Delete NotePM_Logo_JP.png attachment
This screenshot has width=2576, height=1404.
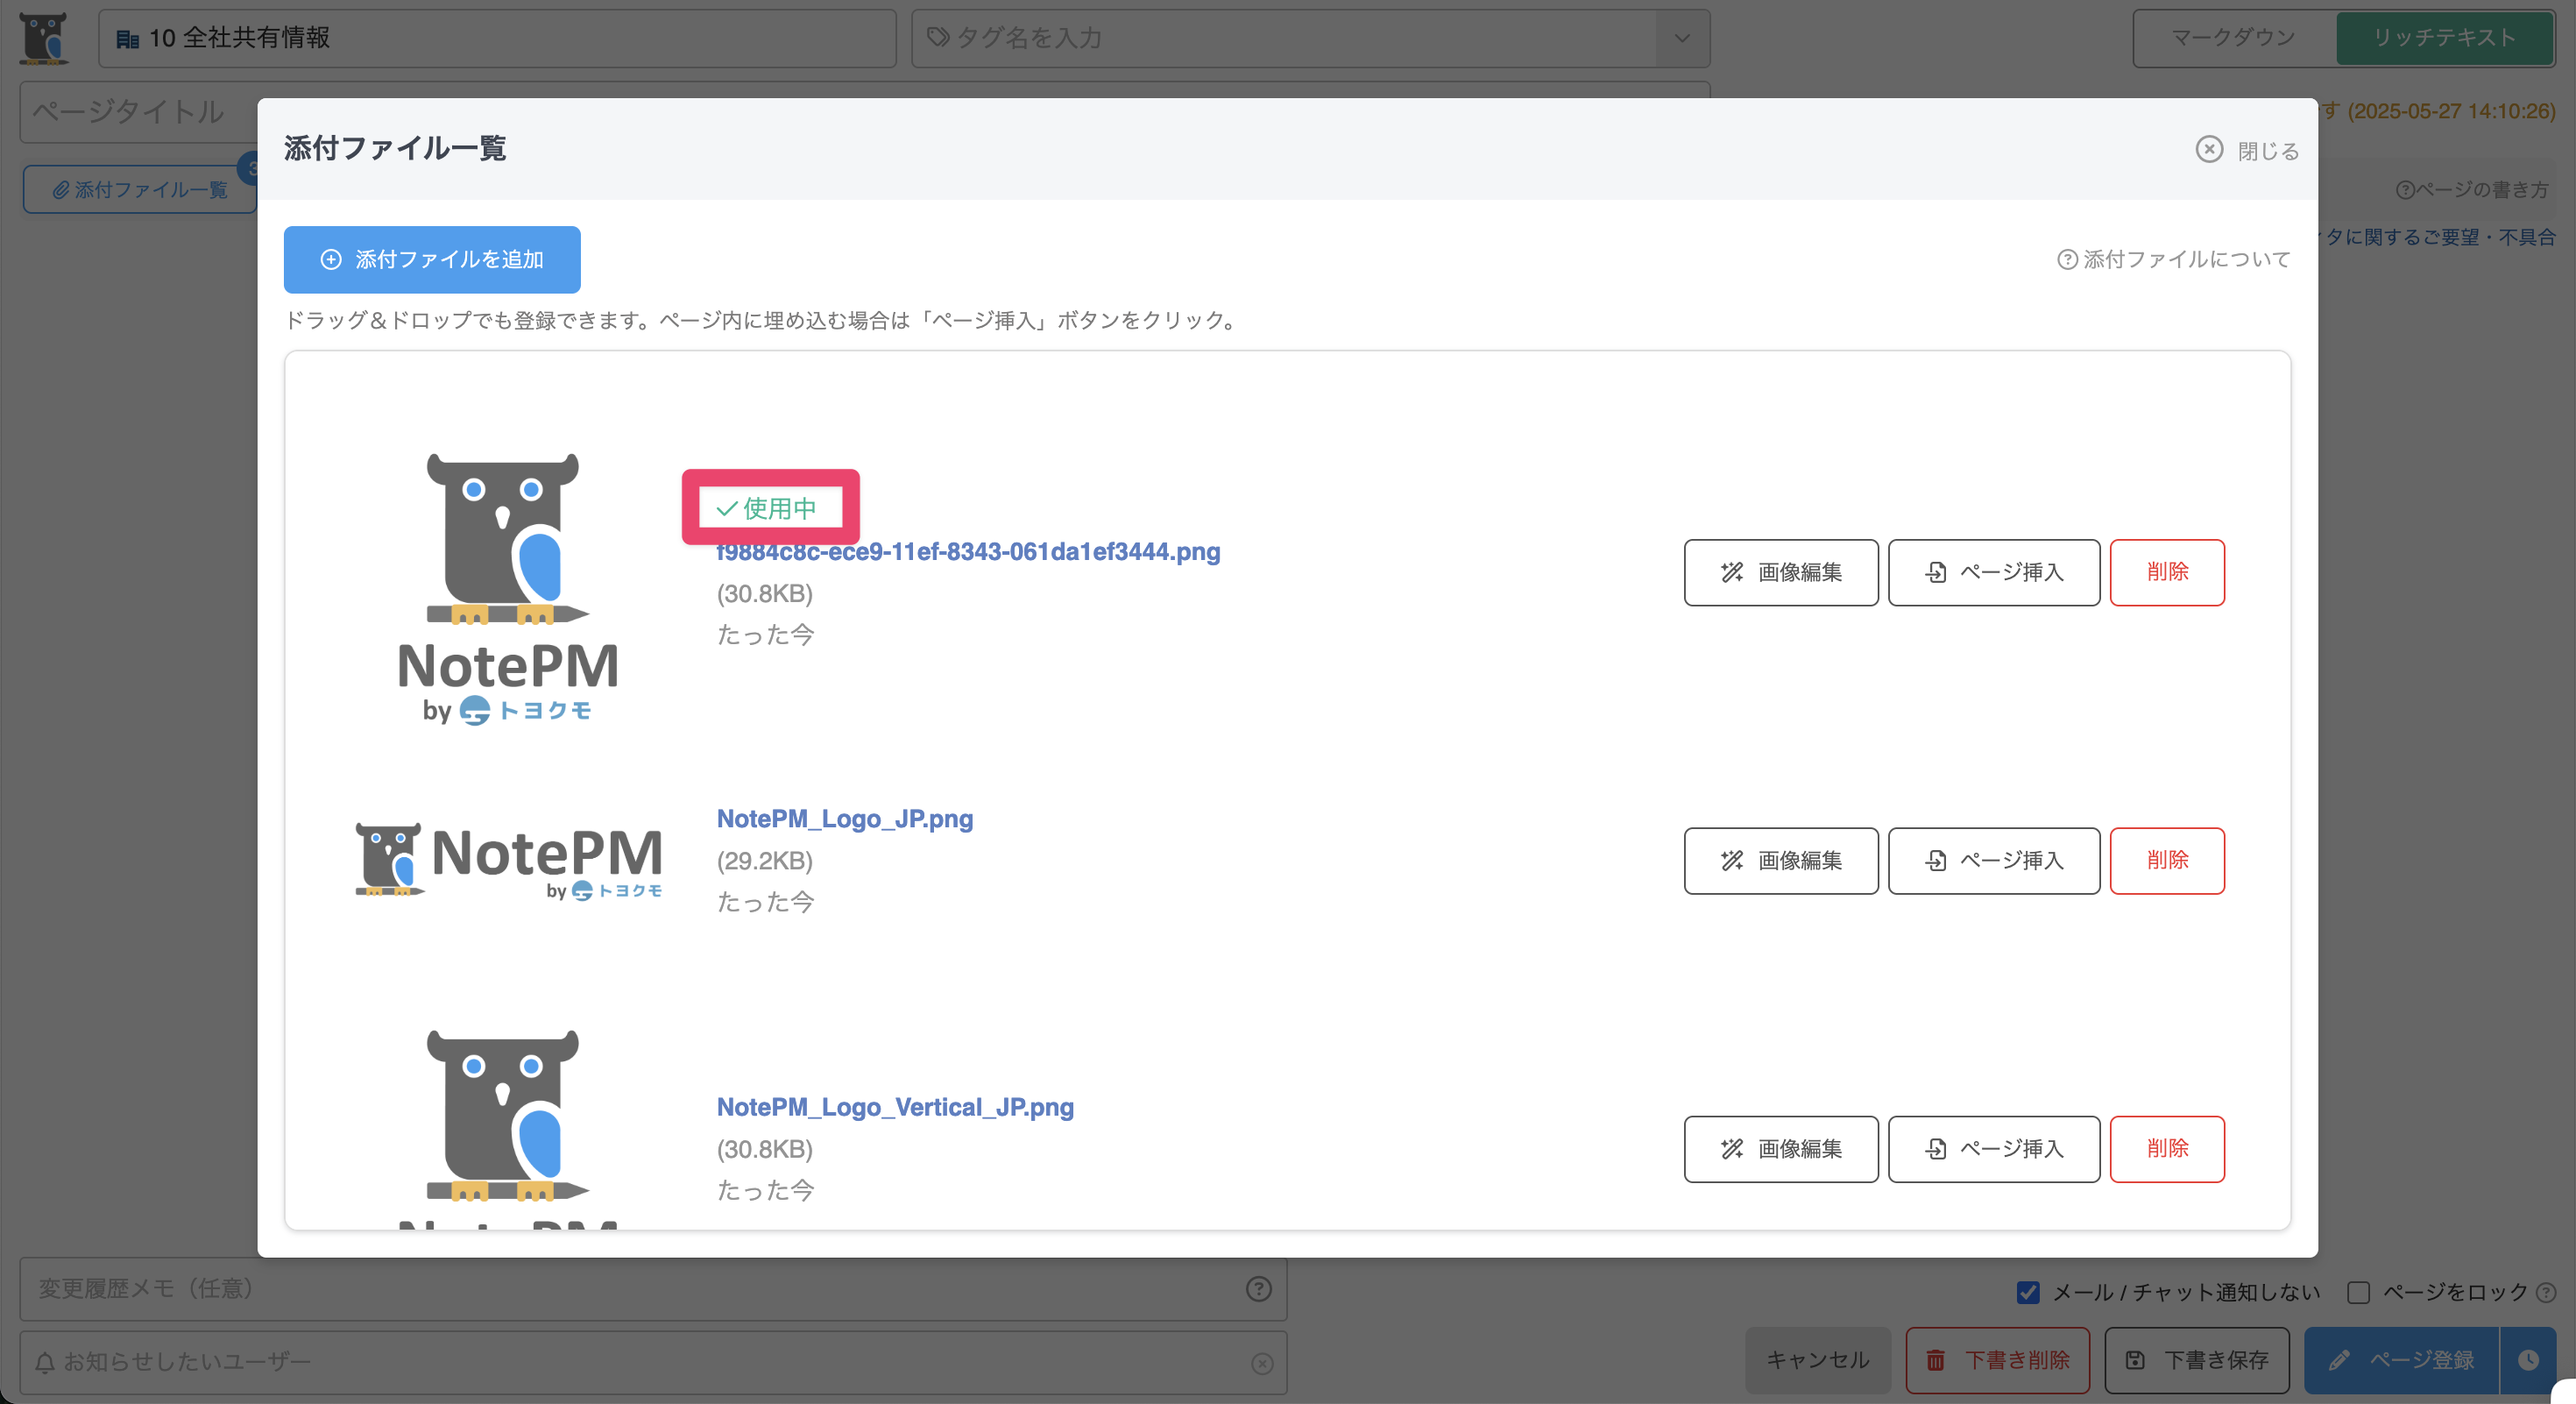coord(2167,861)
